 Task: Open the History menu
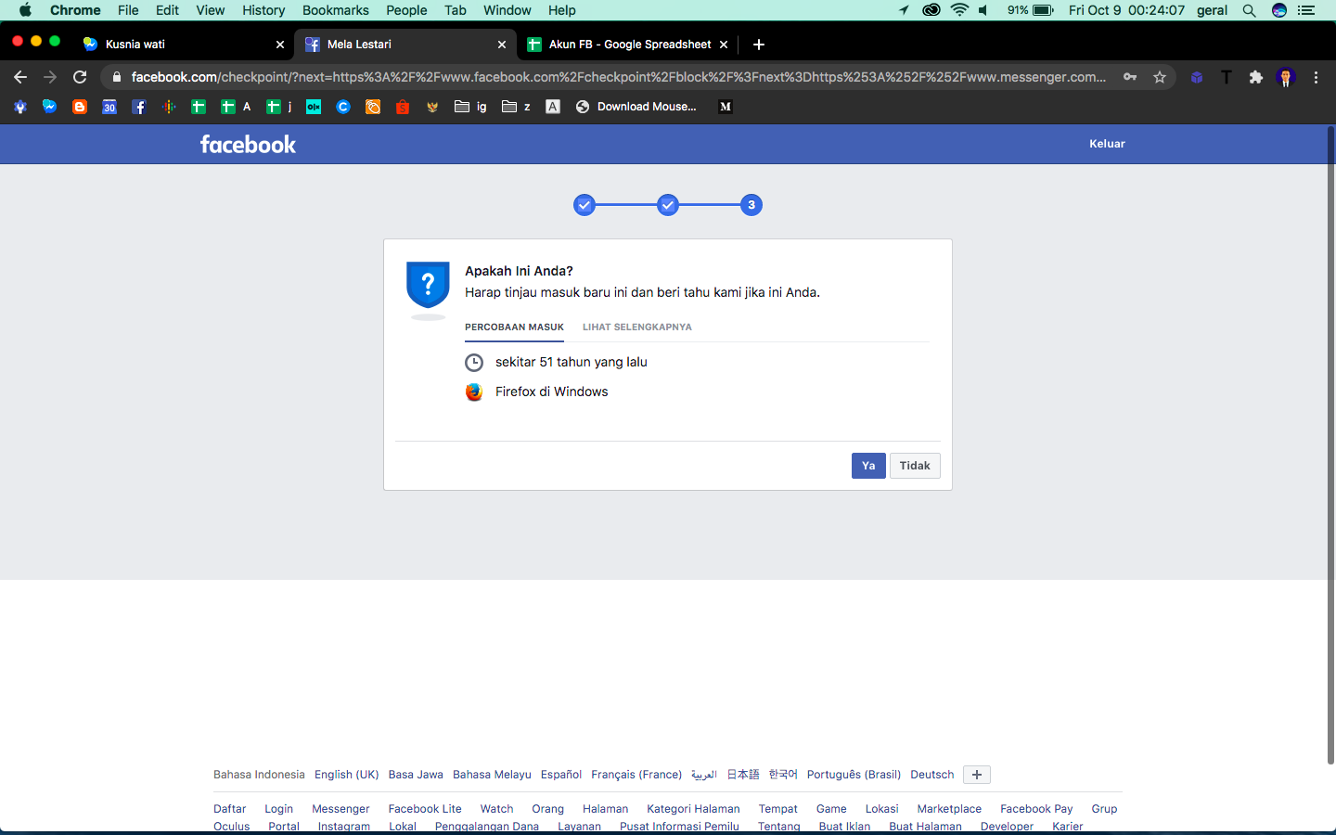(x=263, y=10)
